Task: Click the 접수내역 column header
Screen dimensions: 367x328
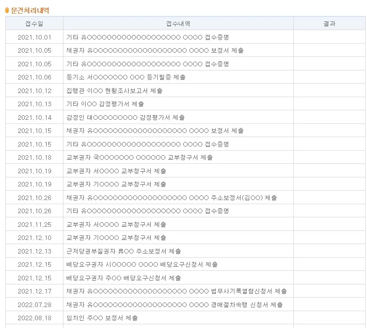Action: tap(177, 23)
